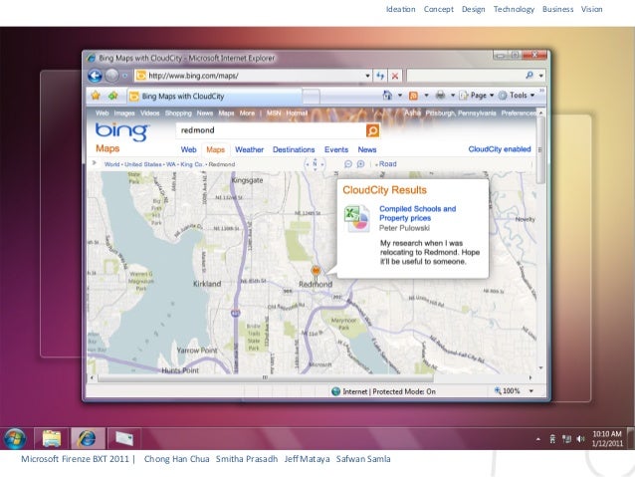Click the network tray icon

(566, 439)
